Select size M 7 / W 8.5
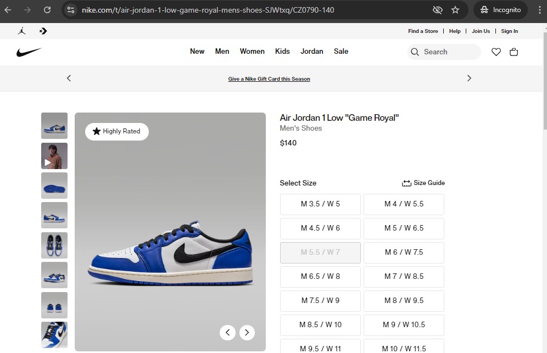 click(404, 277)
